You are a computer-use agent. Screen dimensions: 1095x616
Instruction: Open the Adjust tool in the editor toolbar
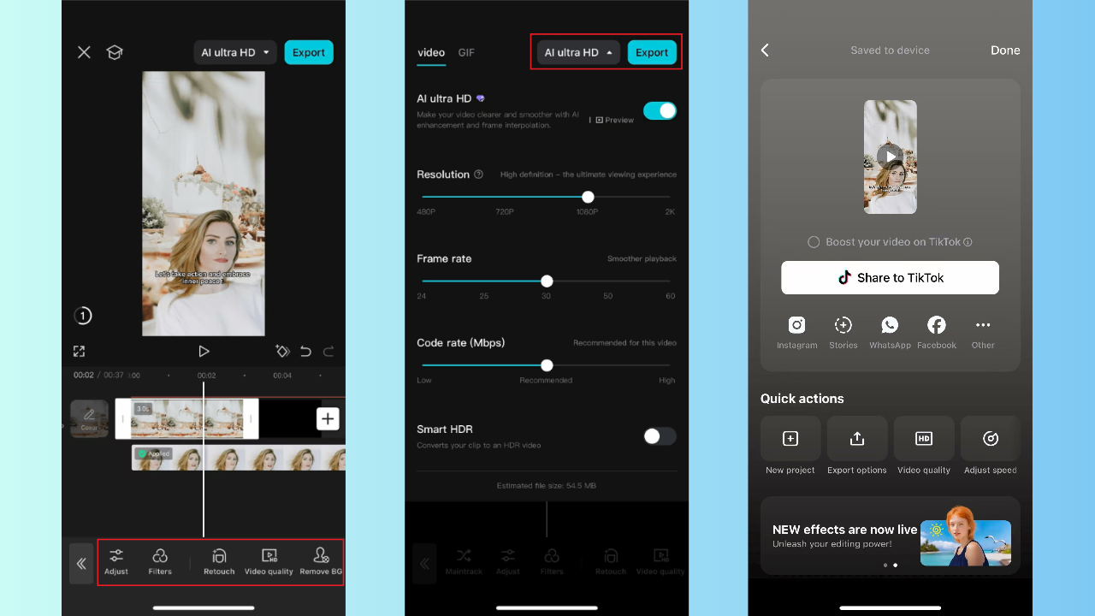click(x=116, y=562)
